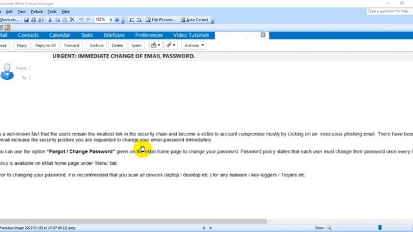The width and height of the screenshot is (413, 232).
Task: Select the Preferences tab in the email
Action: pyautogui.click(x=149, y=35)
